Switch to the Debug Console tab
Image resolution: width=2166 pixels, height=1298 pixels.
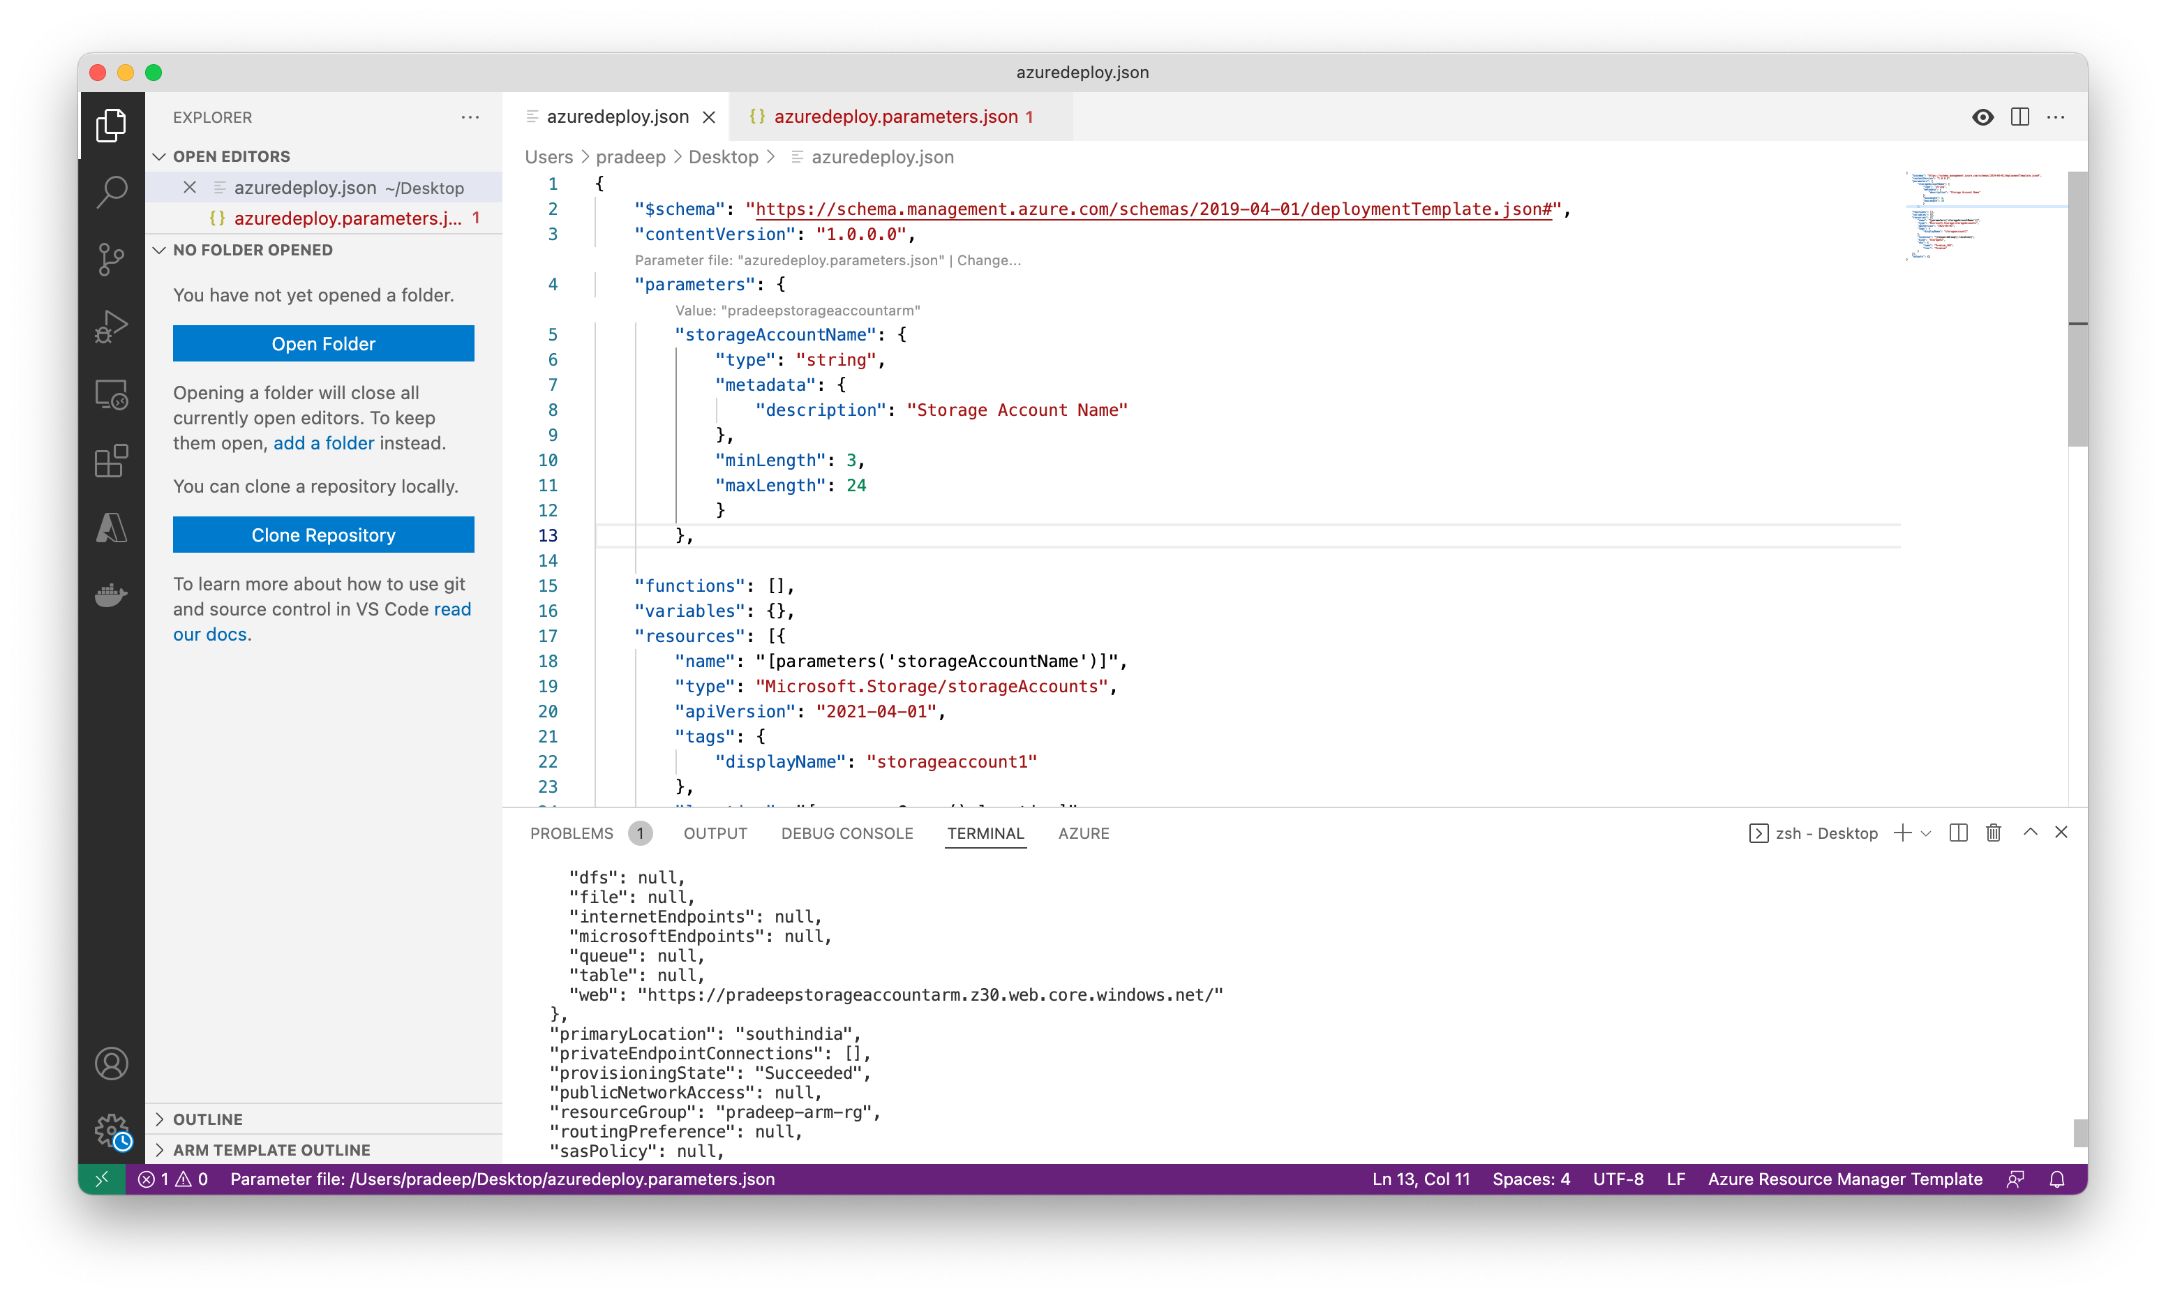click(847, 833)
